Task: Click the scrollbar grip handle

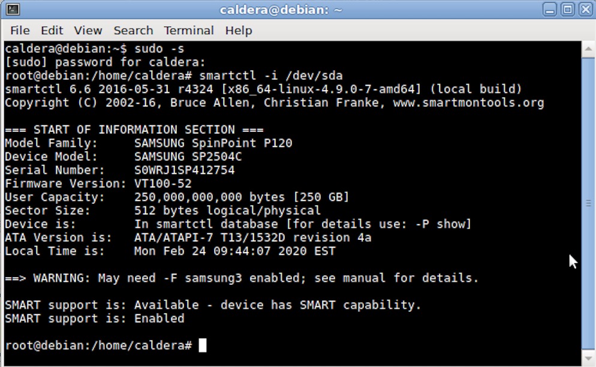Action: [588, 204]
